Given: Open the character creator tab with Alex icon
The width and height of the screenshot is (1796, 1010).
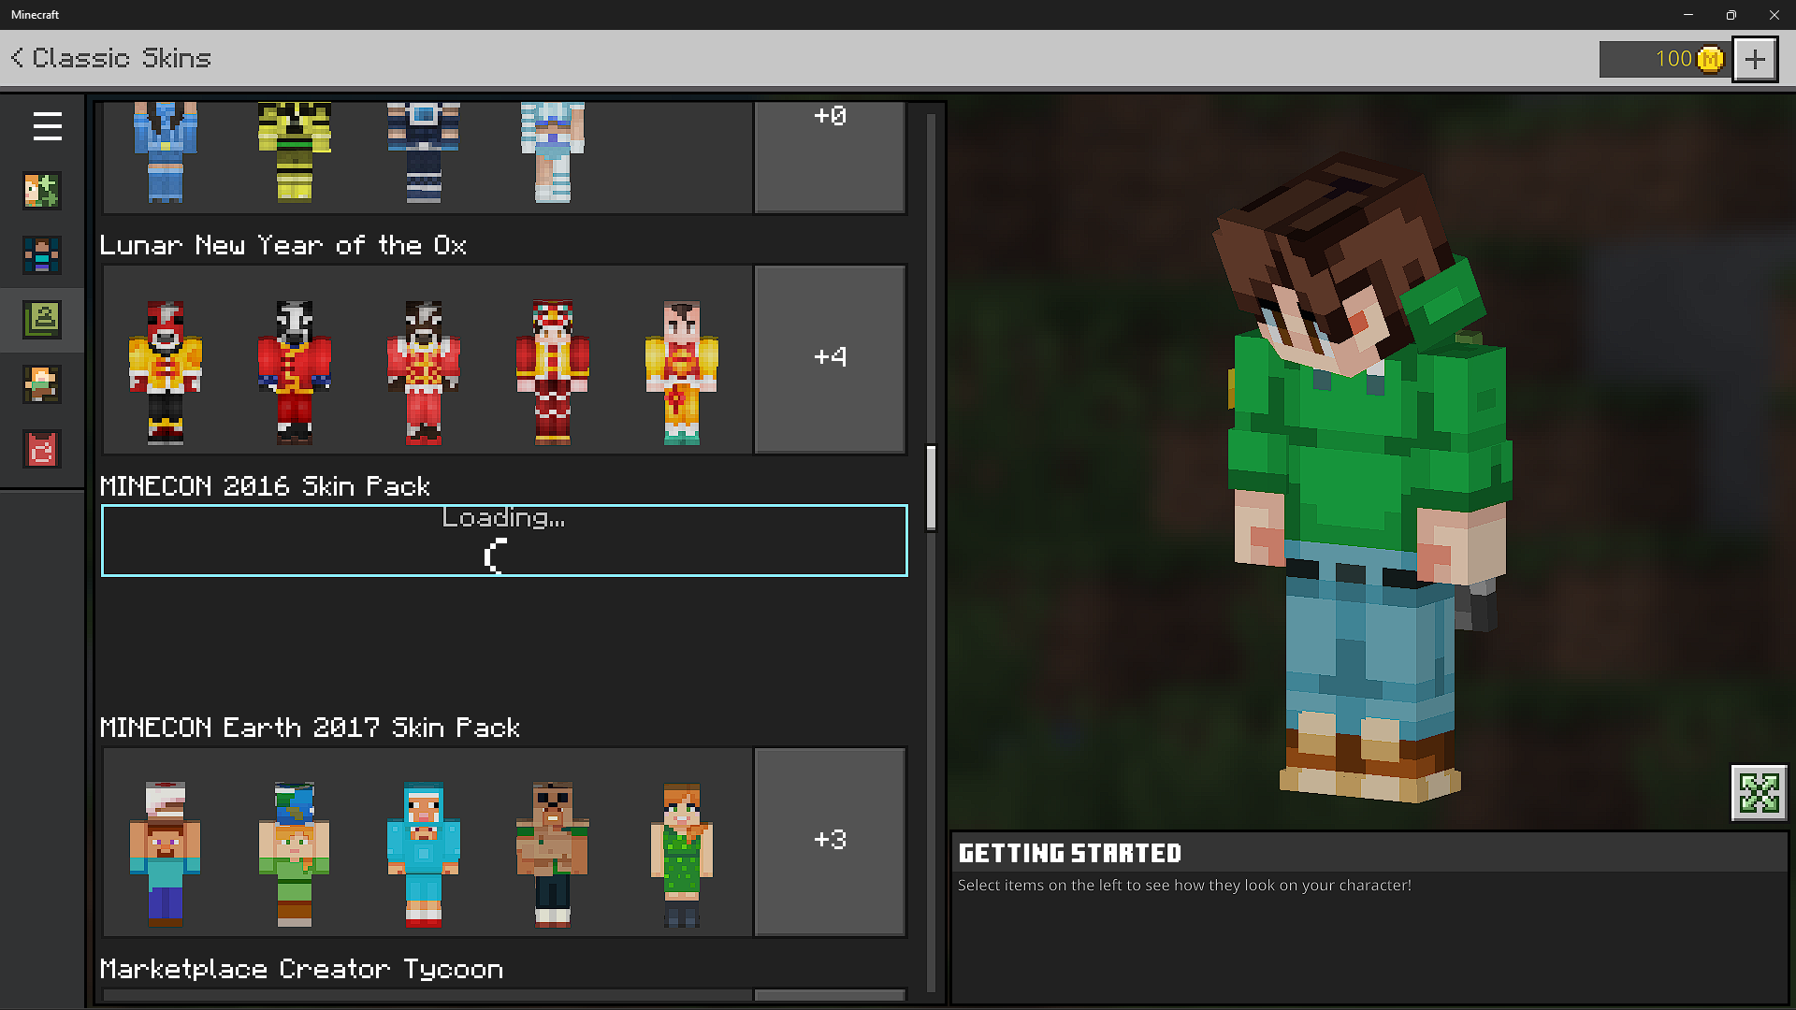Looking at the screenshot, I should click(42, 191).
